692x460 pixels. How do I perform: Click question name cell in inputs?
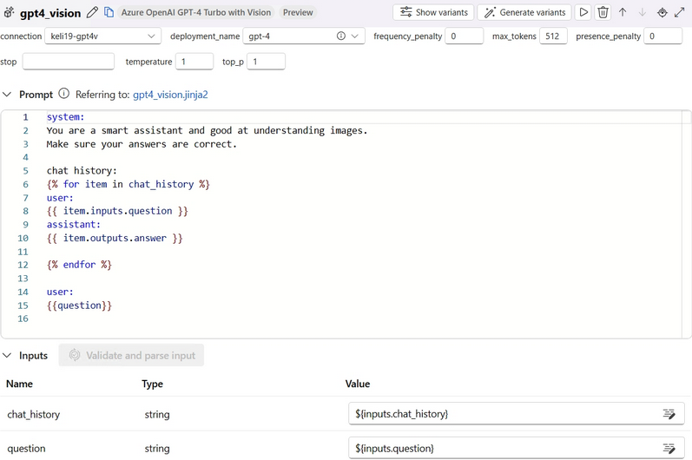26,449
